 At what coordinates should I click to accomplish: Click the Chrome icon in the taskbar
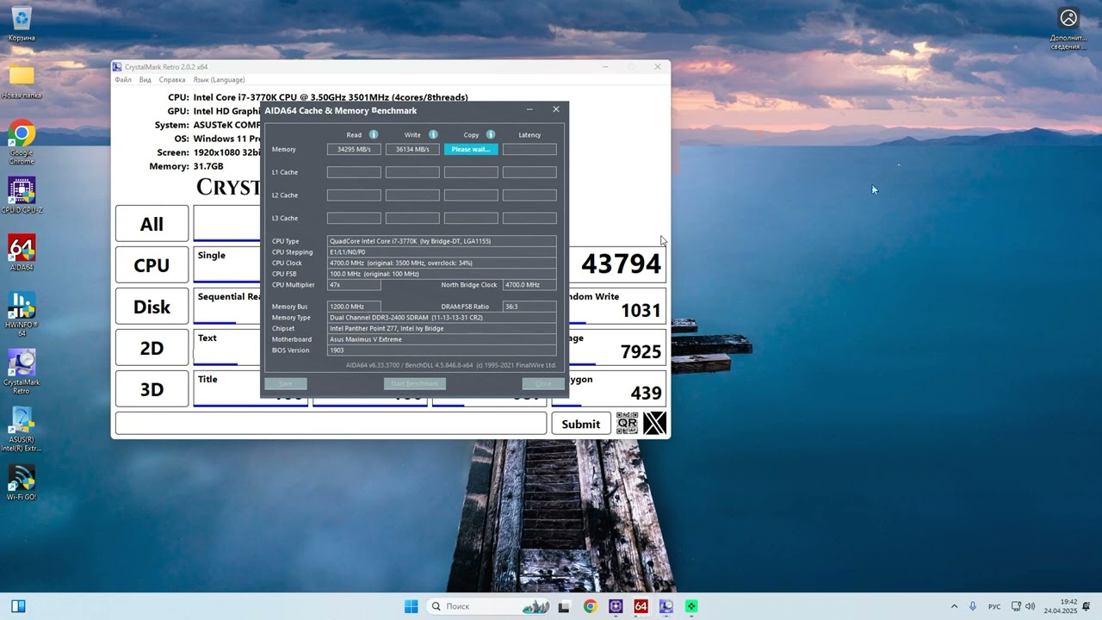[x=590, y=606]
